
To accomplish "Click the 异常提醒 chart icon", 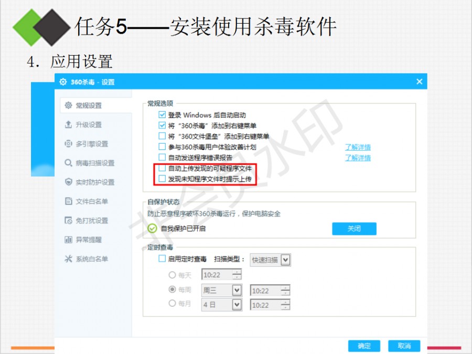I will 68,240.
